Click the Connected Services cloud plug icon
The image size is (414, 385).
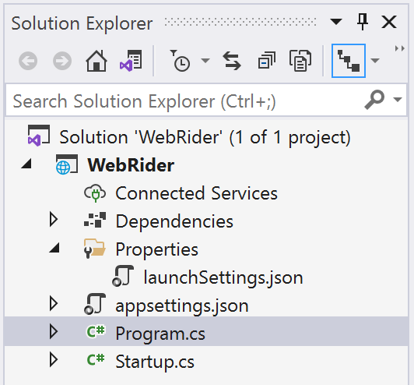95,193
